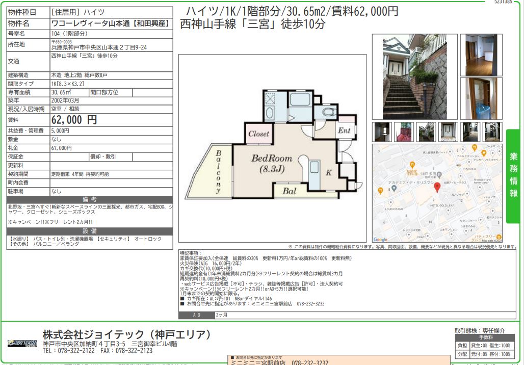Click the JOYTECH company logo
Image resolution: width=524 pixels, height=365 pixels.
(22, 343)
